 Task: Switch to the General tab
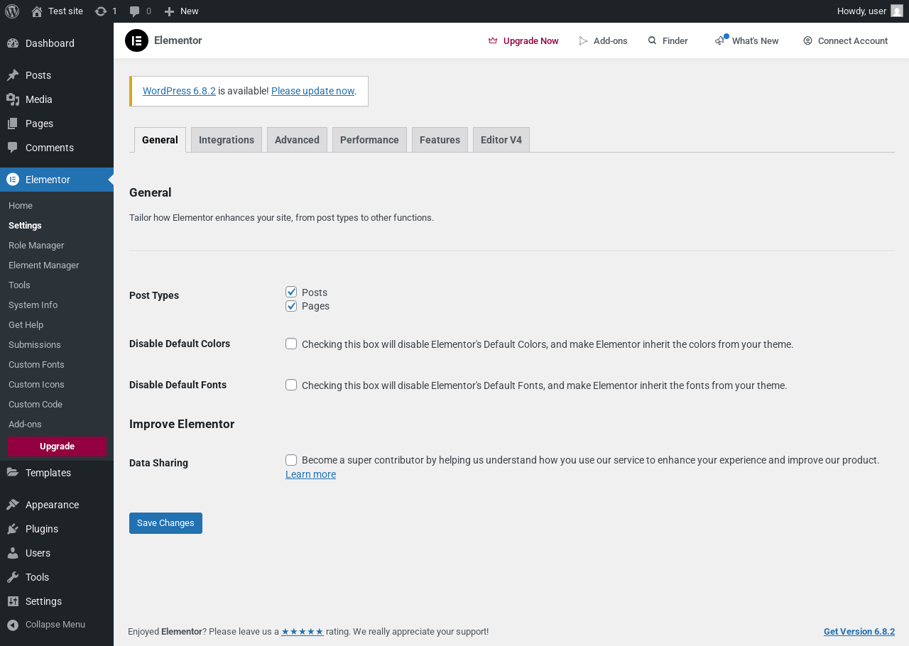pyautogui.click(x=160, y=140)
